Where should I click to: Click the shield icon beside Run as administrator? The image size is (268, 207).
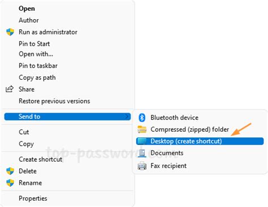(10, 32)
